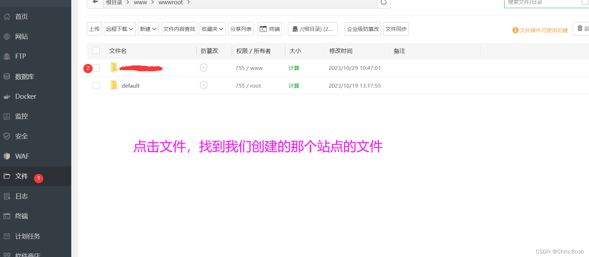Click the globe icon beside 网站

point(7,37)
